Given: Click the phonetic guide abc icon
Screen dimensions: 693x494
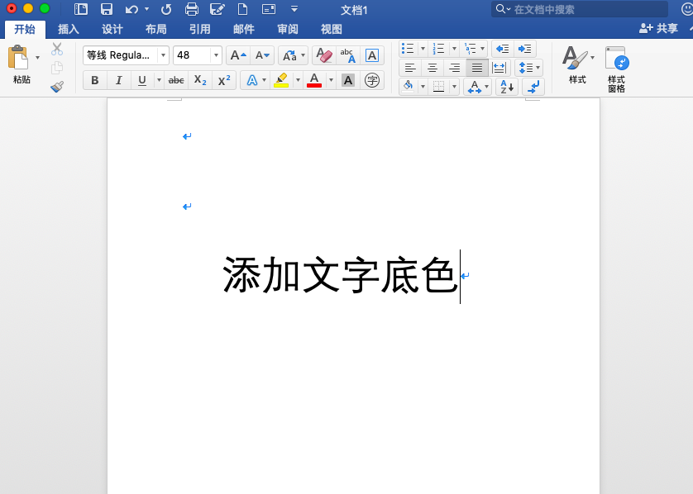Looking at the screenshot, I should click(348, 55).
